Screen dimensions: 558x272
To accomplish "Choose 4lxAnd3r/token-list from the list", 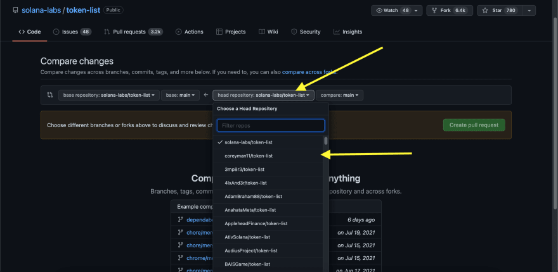I will [x=268, y=183].
